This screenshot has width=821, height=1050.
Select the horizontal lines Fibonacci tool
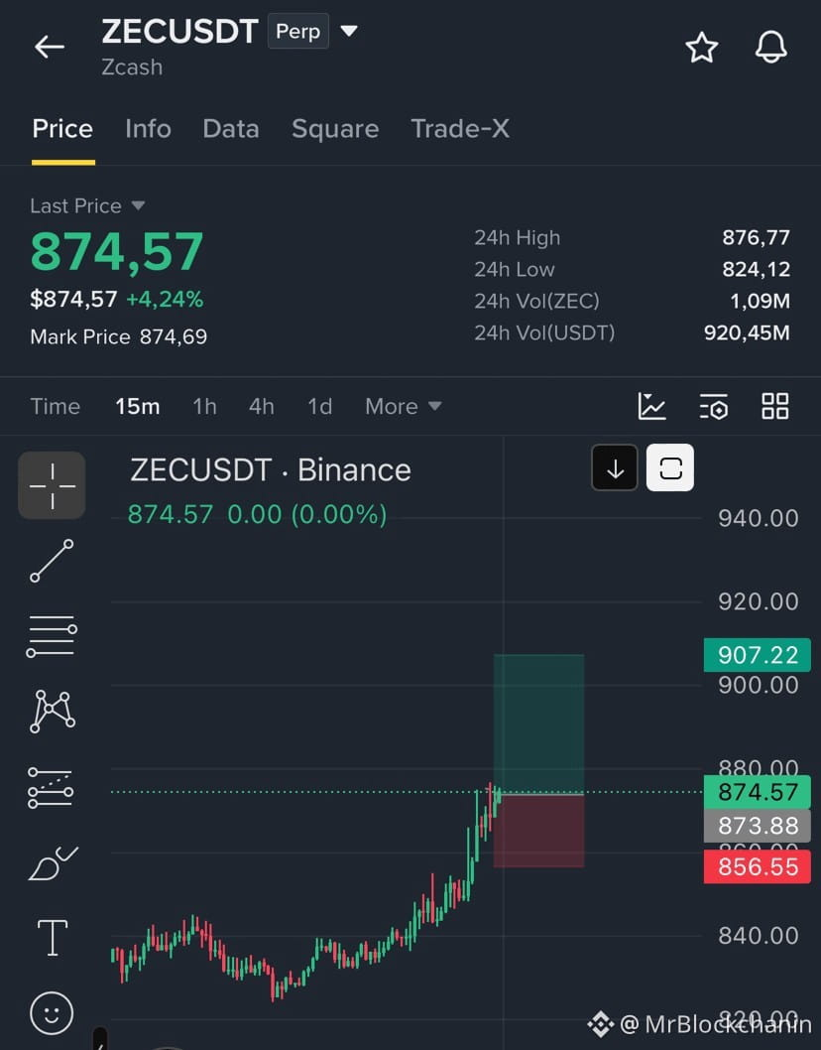(x=52, y=635)
